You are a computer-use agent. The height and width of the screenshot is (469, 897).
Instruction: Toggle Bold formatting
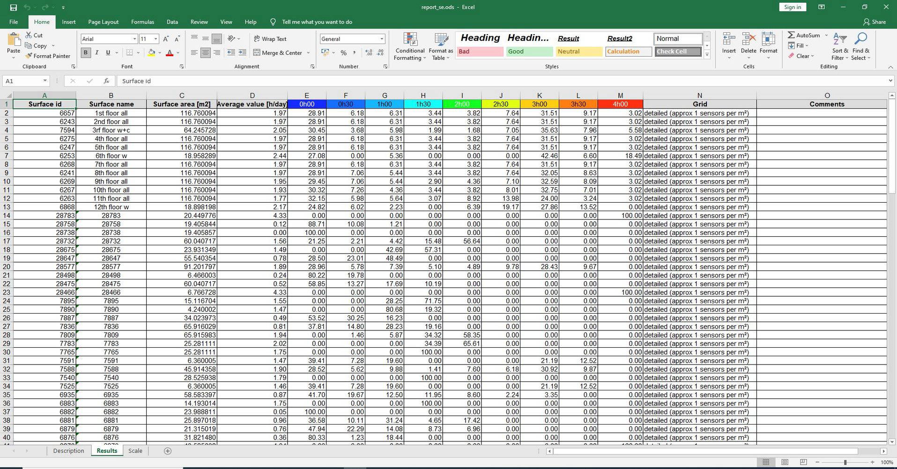pos(85,53)
